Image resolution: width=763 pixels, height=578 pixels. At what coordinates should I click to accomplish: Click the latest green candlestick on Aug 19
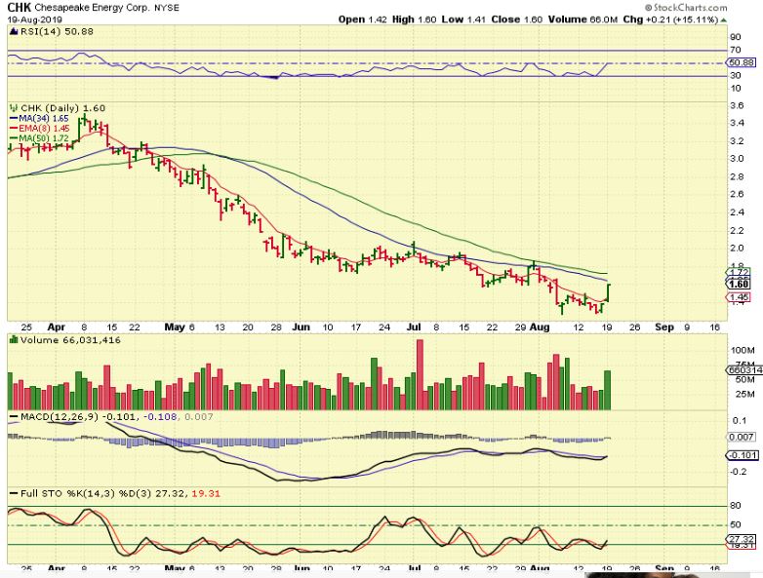pos(608,292)
